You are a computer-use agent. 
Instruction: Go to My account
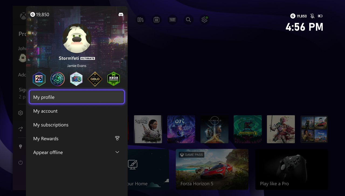coord(77,111)
